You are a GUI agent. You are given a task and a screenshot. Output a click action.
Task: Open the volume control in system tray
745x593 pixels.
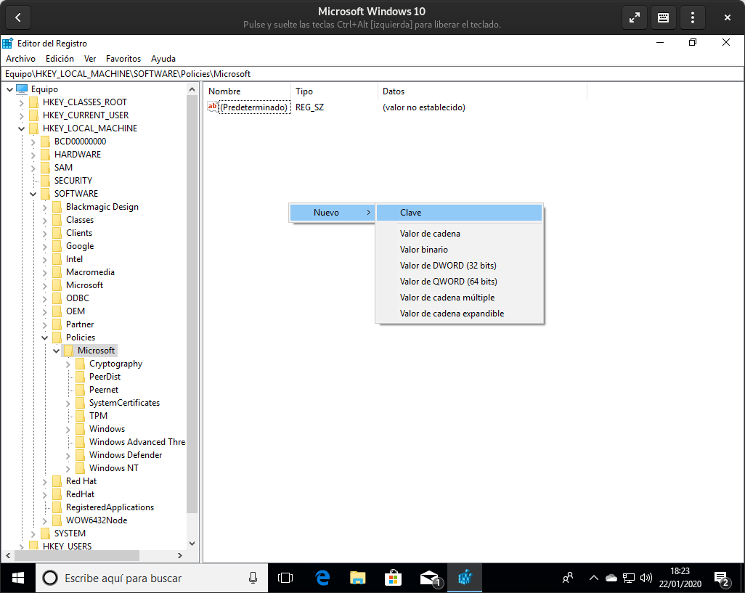coord(646,578)
